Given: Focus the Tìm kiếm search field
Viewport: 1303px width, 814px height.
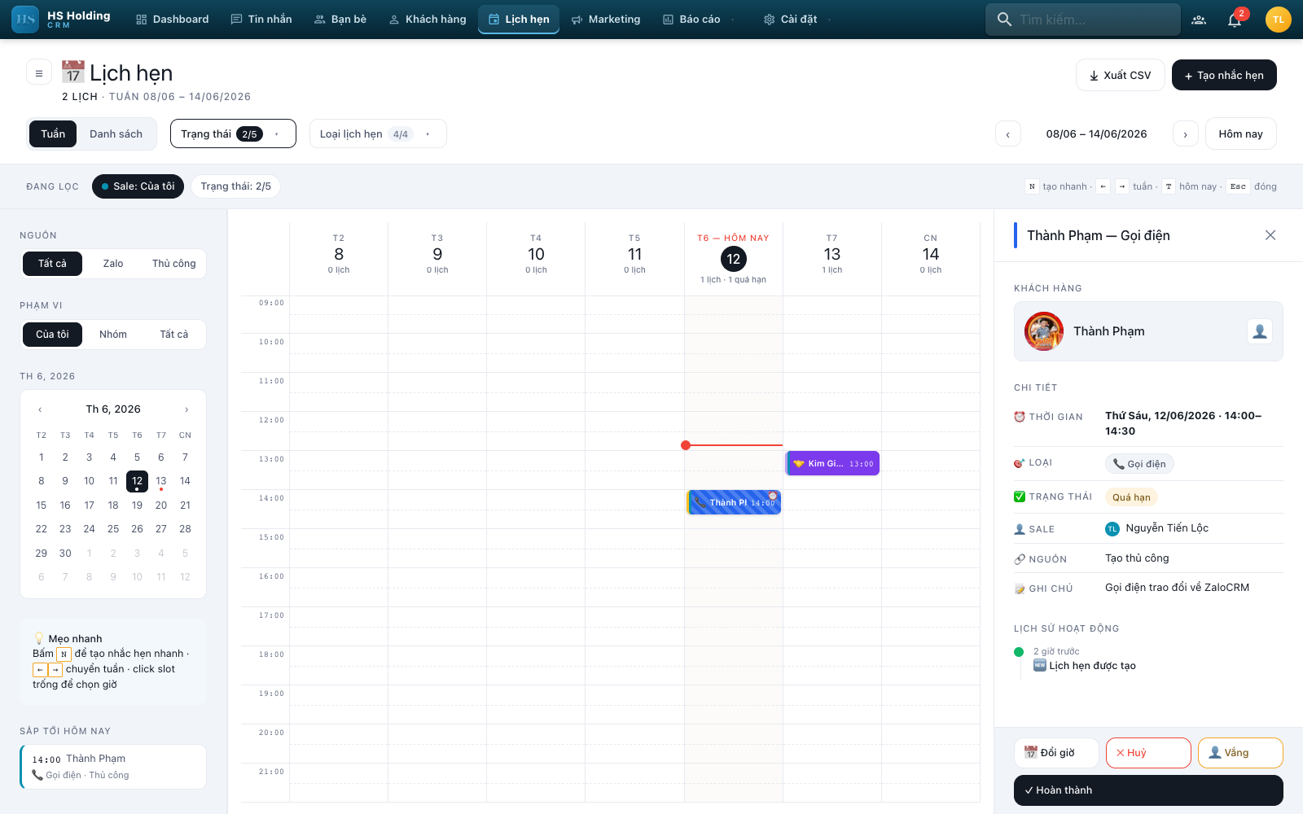Looking at the screenshot, I should pyautogui.click(x=1083, y=20).
